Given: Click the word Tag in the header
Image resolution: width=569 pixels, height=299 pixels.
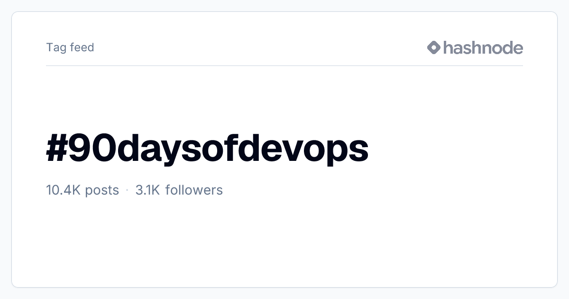Looking at the screenshot, I should pos(56,48).
